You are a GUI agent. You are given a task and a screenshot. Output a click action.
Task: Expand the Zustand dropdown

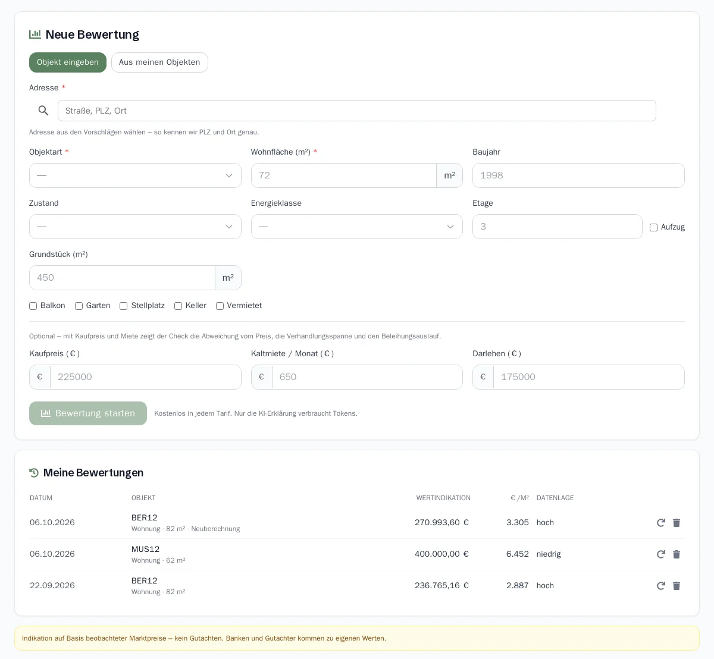coord(135,227)
